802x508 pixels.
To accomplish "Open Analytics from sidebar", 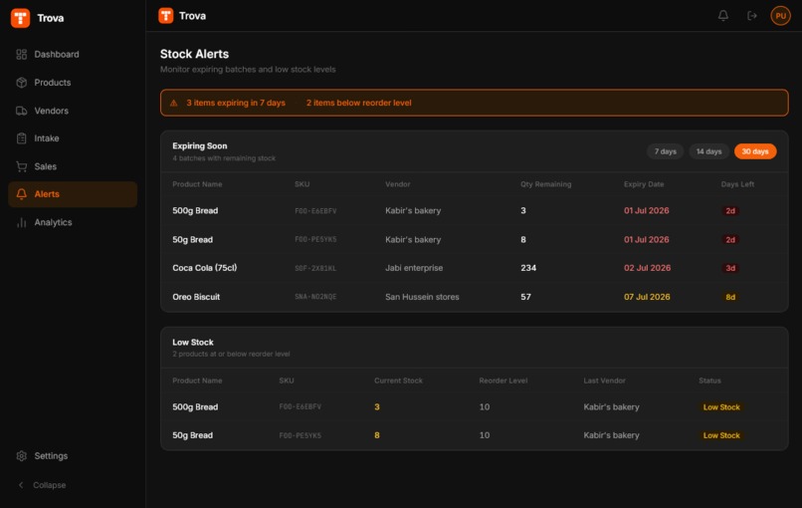I will [x=73, y=222].
